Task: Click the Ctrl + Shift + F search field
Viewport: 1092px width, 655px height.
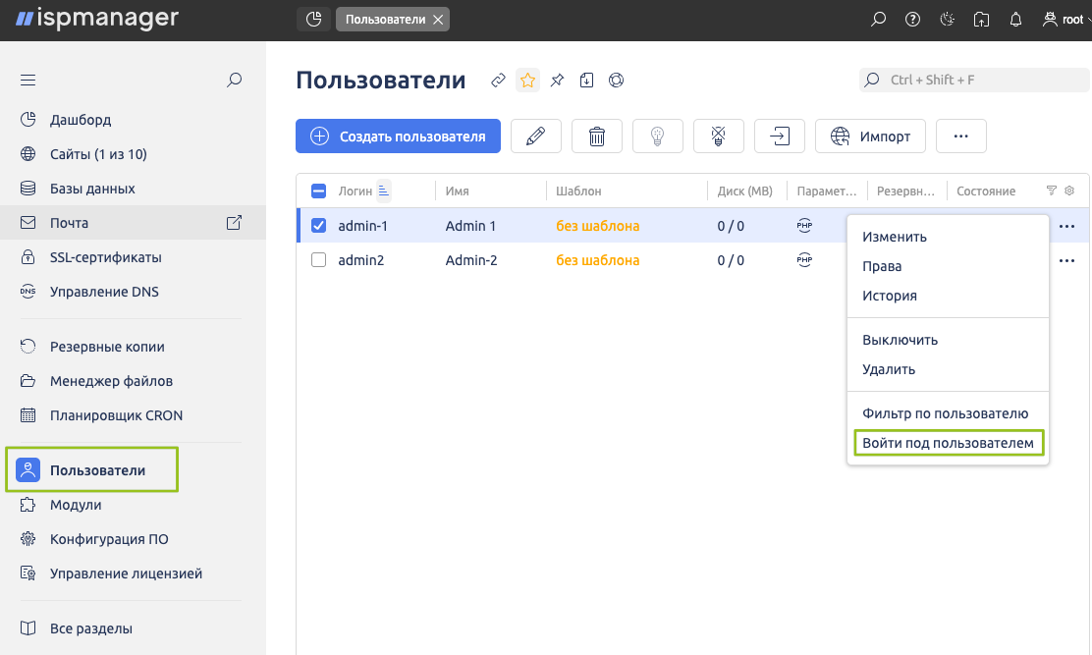Action: click(x=973, y=80)
